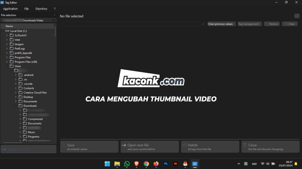Open the notification bell icon
Screen dimensions: 302x169
(296, 164)
